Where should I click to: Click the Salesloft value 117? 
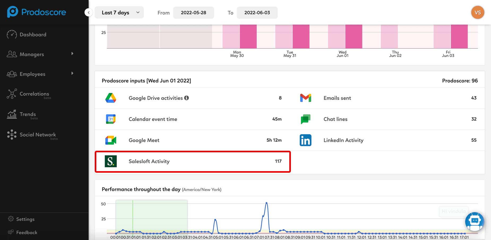click(278, 161)
